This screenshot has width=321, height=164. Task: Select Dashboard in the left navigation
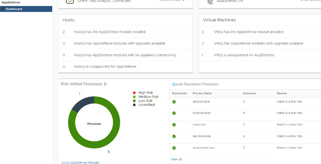point(14,9)
